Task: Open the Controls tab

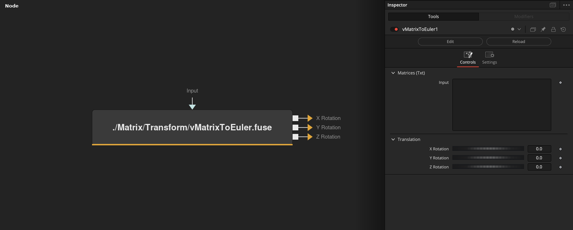Action: [468, 58]
